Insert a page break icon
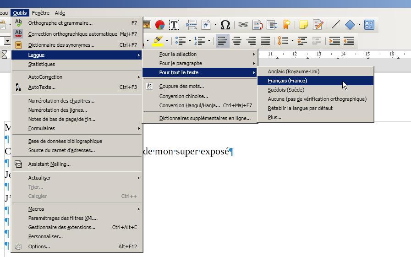The image size is (411, 257). (192, 25)
